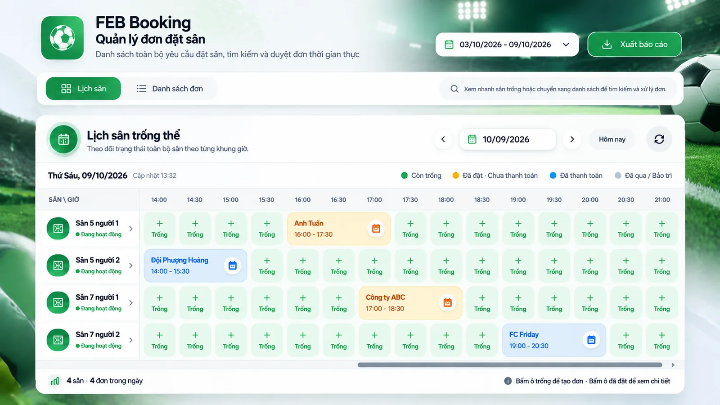Click the bar chart icon in footer

click(55, 381)
